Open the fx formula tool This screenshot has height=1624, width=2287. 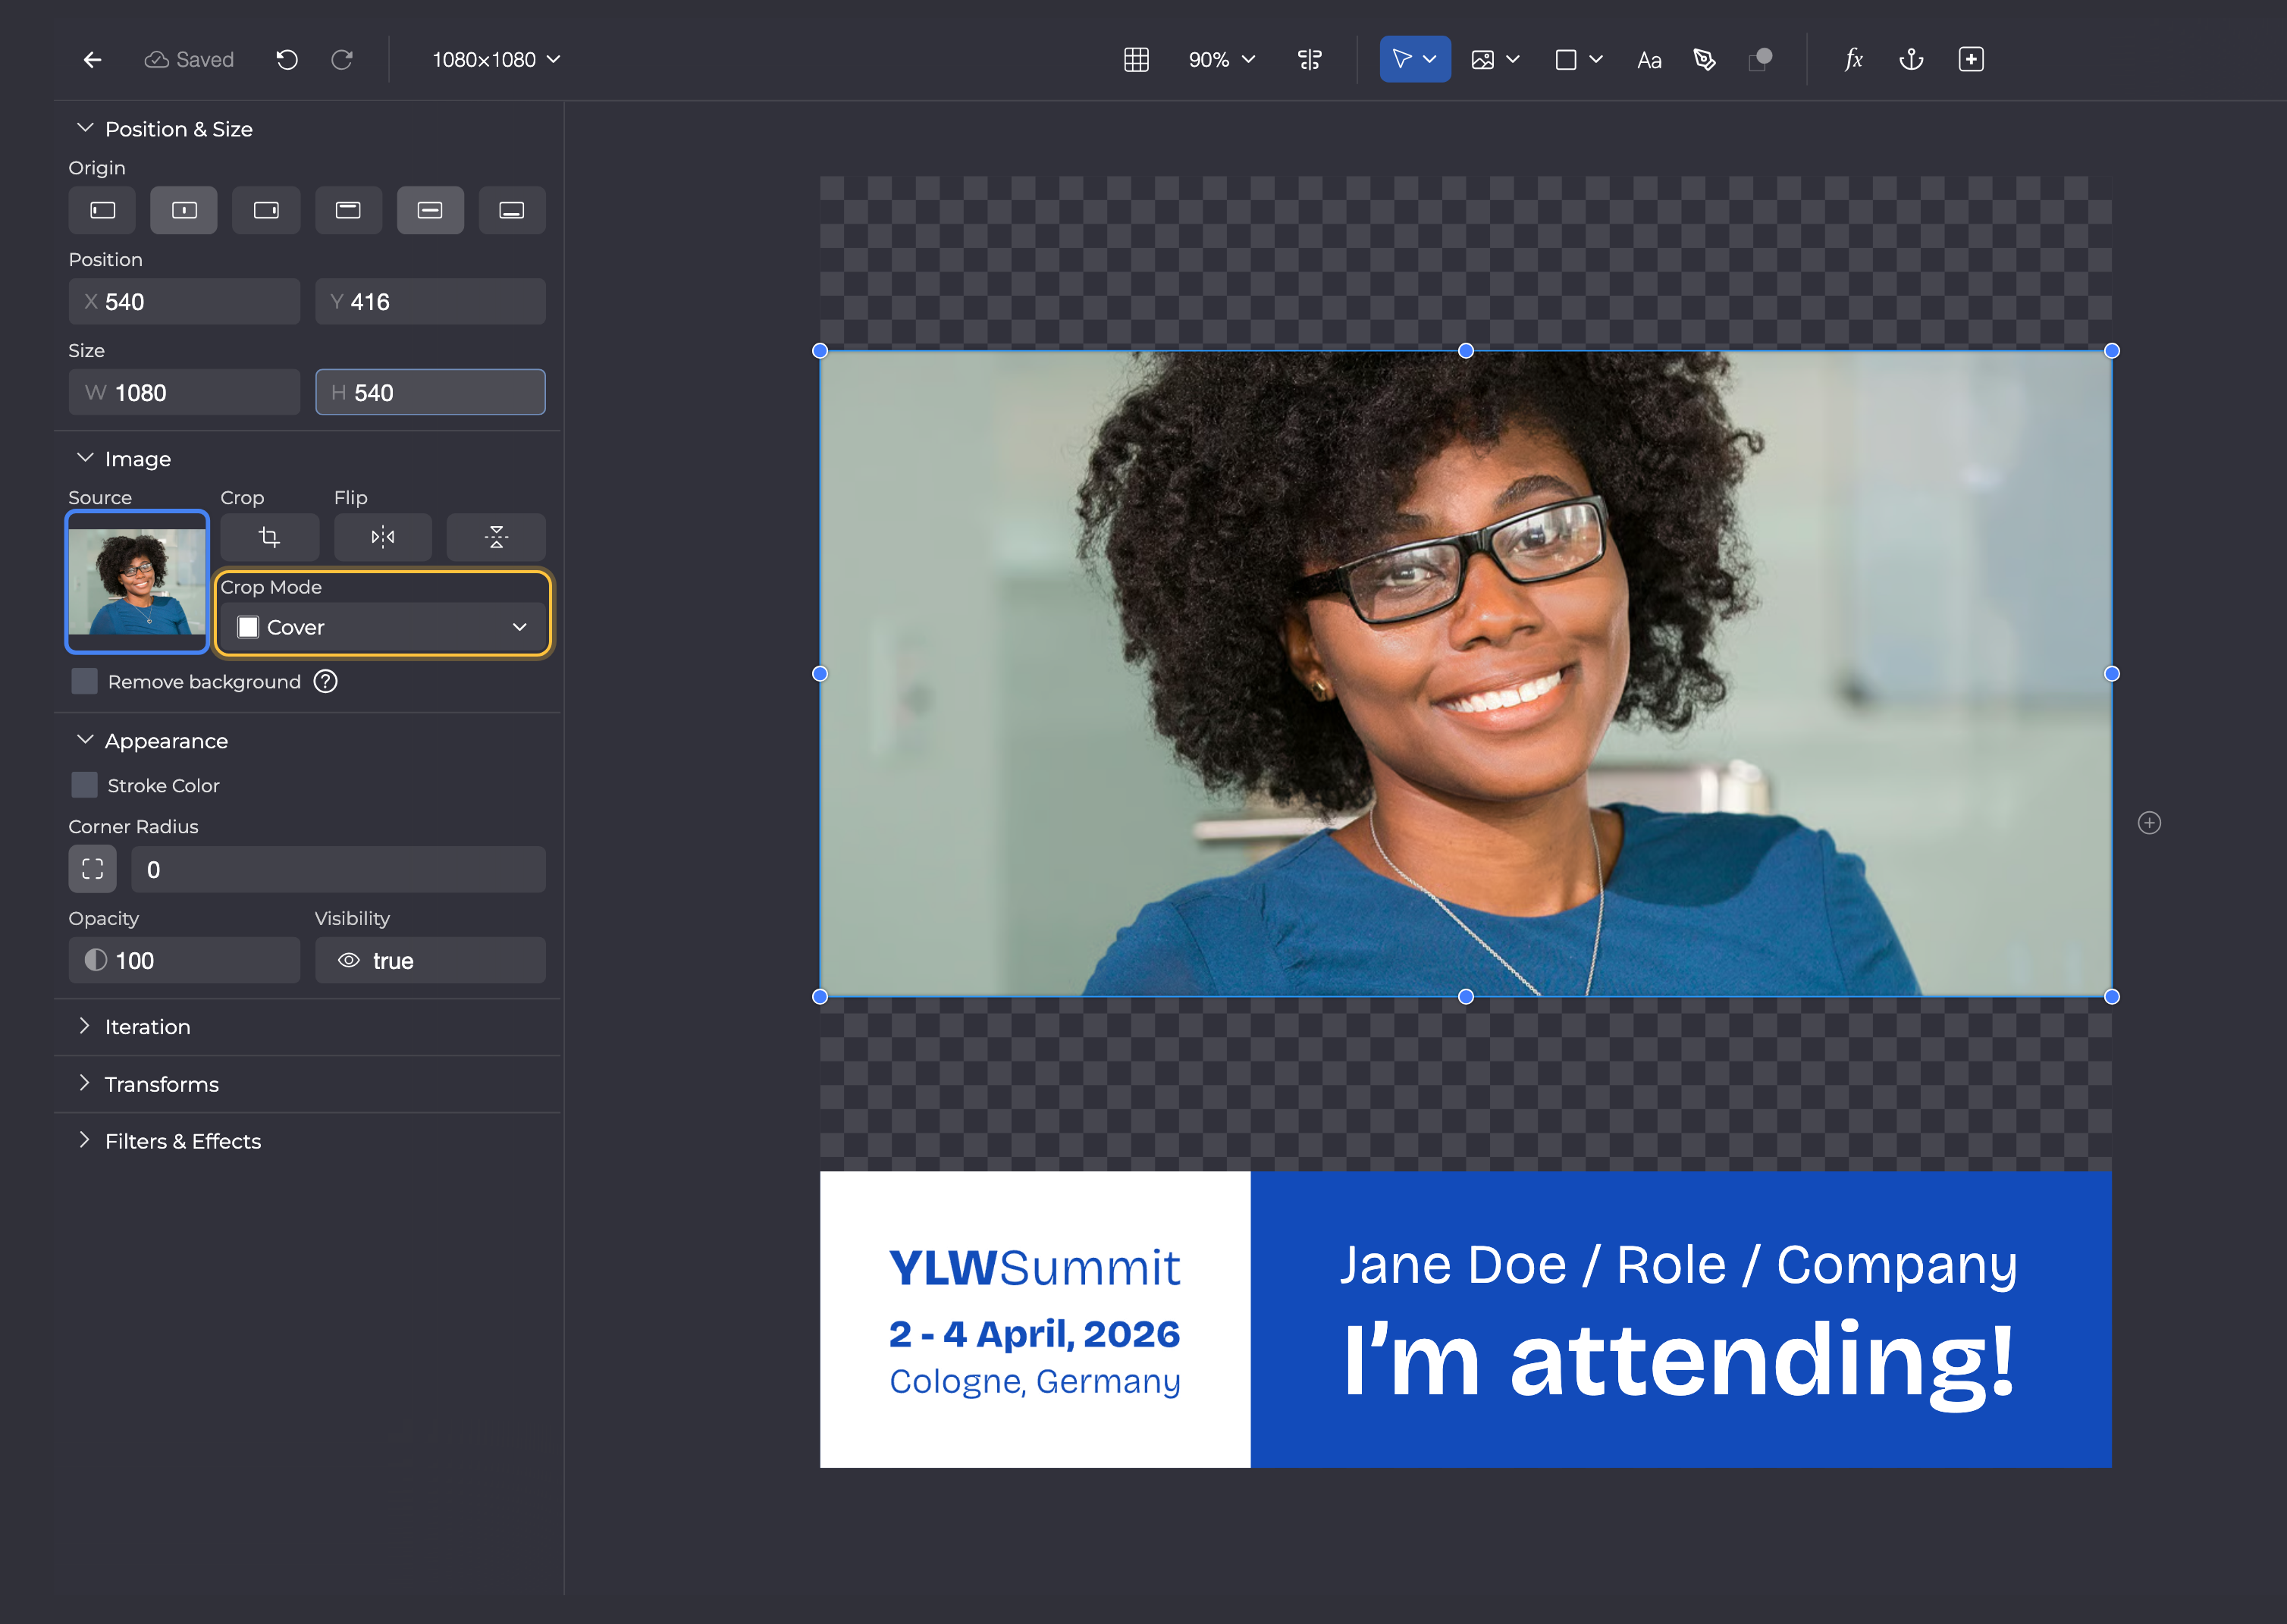pyautogui.click(x=1853, y=60)
